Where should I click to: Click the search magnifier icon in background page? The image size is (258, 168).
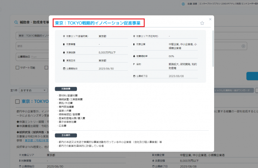click(x=16, y=22)
